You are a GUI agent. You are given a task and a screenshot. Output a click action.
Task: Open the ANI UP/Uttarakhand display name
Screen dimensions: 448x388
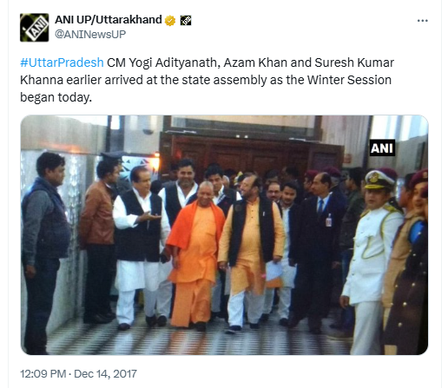[x=109, y=20]
